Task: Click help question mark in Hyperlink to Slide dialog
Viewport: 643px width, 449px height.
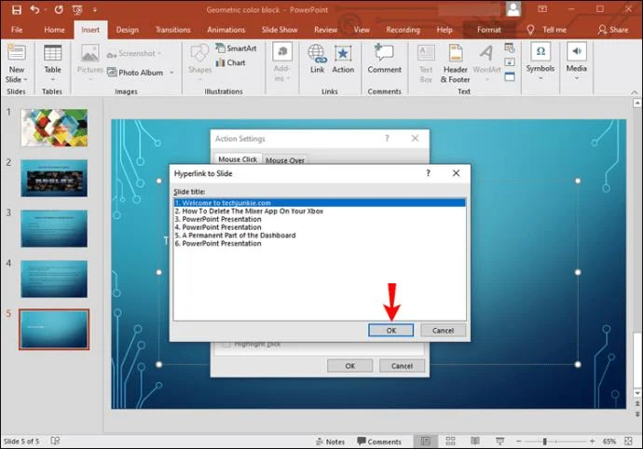Action: click(428, 173)
